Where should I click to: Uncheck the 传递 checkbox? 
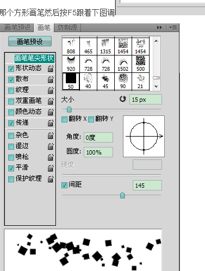click(11, 123)
